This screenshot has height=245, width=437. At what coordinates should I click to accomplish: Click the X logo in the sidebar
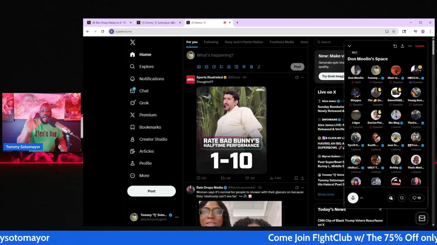132,42
